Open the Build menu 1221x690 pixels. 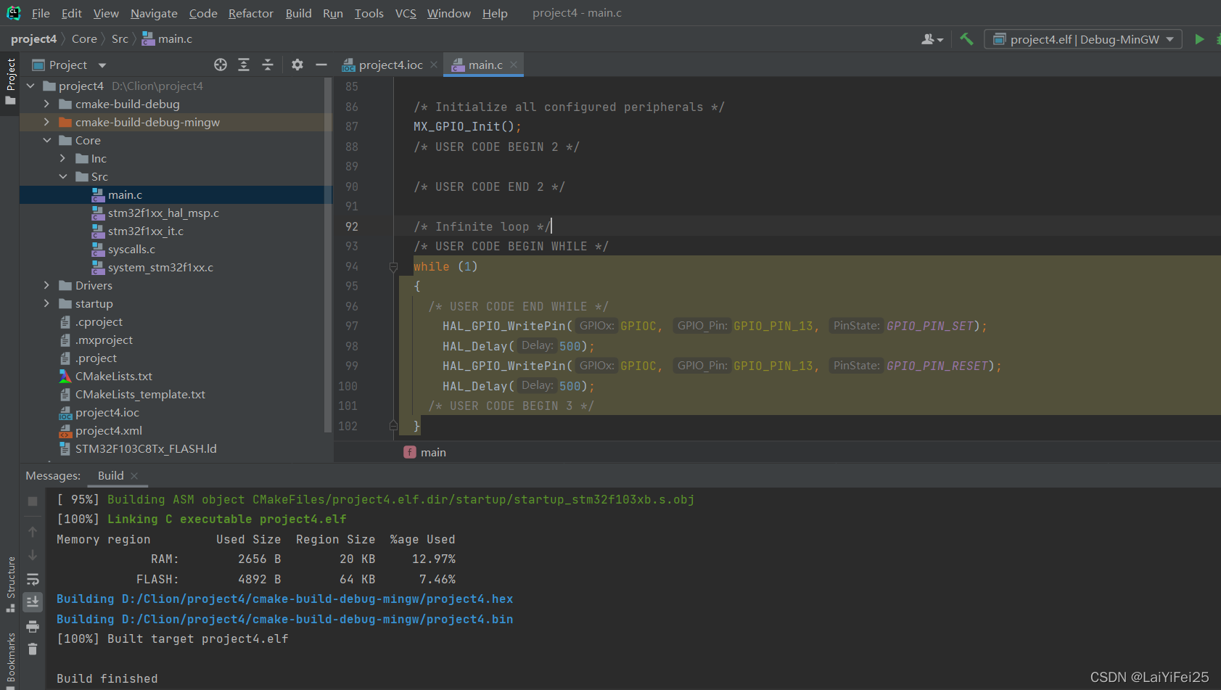click(298, 13)
